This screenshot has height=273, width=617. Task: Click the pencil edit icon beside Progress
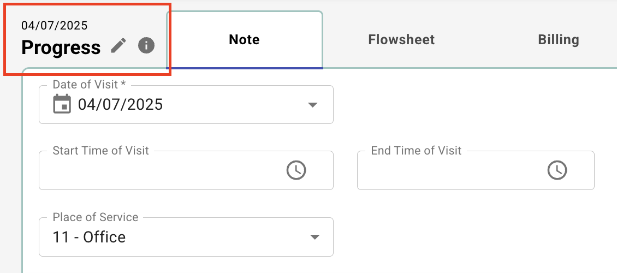pos(118,46)
